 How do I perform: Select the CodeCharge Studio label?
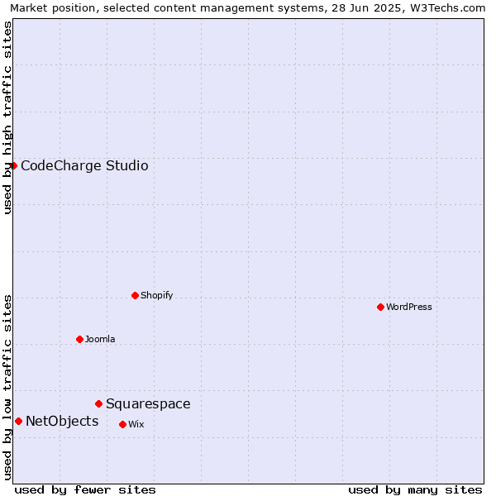click(84, 166)
